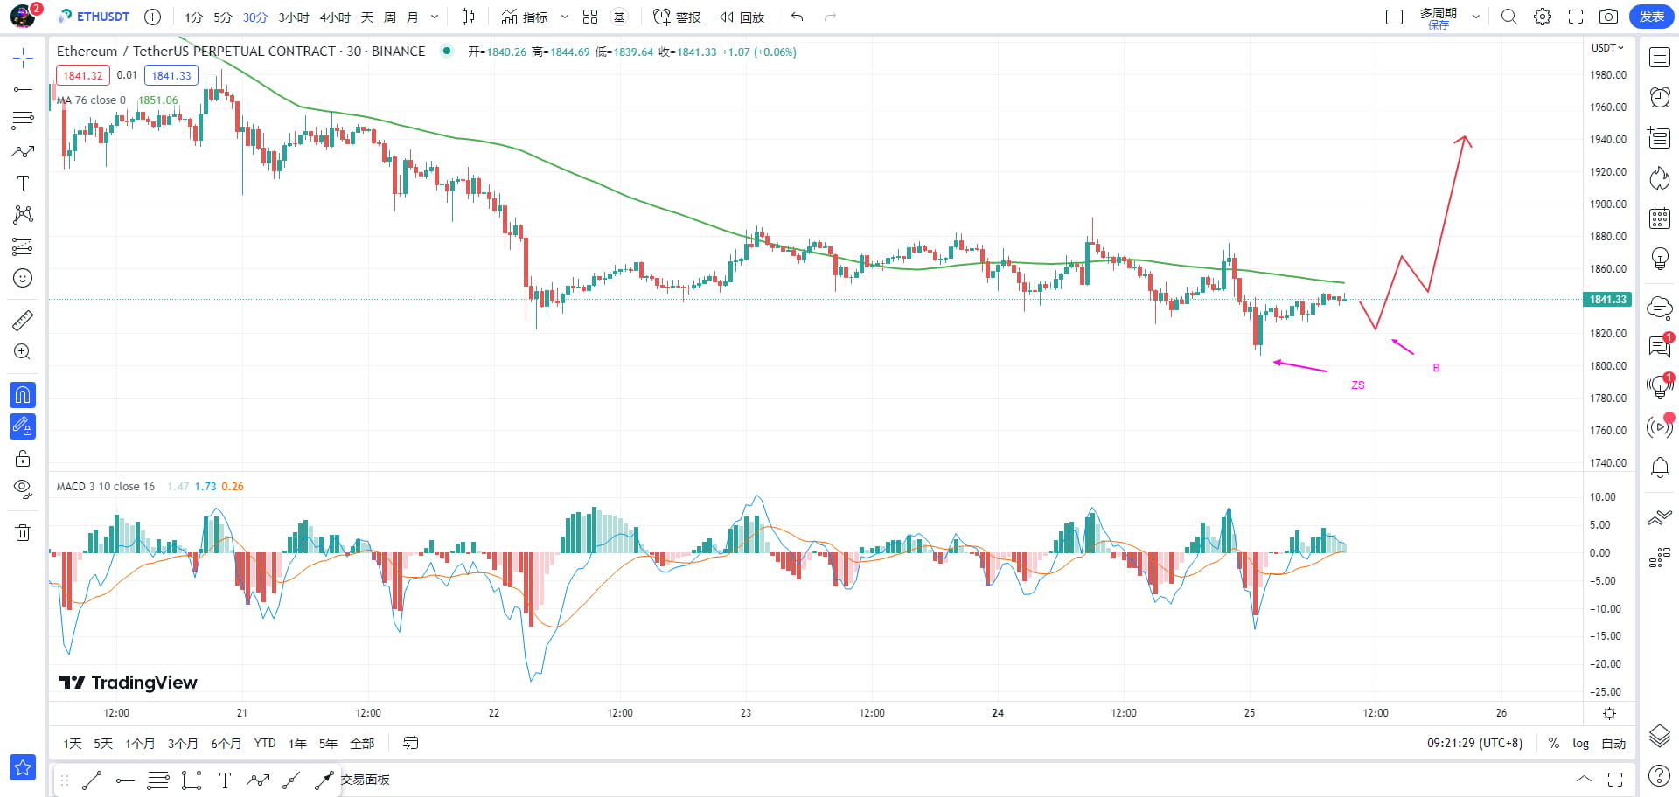Select the YTD date range
Viewport: 1679px width, 797px height.
(265, 744)
